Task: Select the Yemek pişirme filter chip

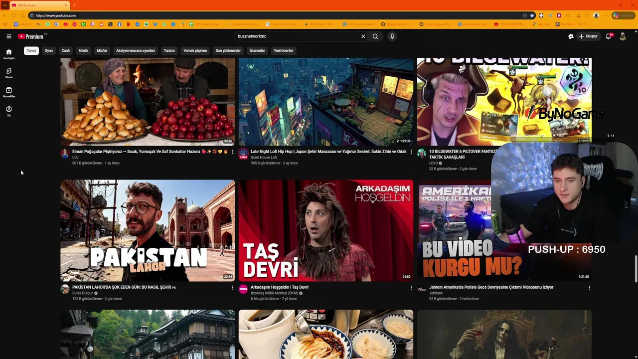Action: coord(195,50)
